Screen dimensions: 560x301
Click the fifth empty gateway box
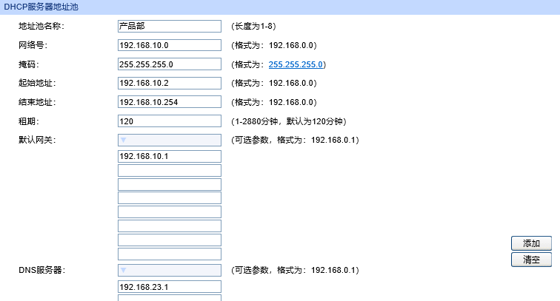(x=170, y=226)
